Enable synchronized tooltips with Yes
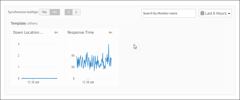This screenshot has height=100, width=240. click(44, 12)
